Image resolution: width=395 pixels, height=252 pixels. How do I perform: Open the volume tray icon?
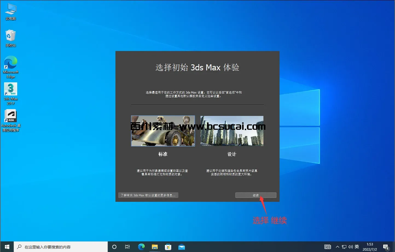[x=350, y=247]
